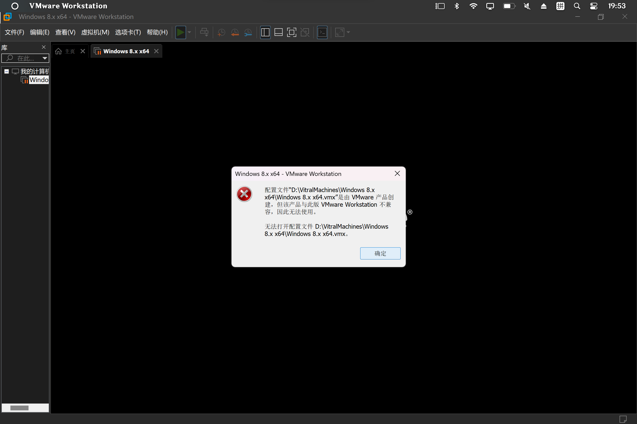
Task: Open the 选项卡(T) menu
Action: pyautogui.click(x=128, y=33)
